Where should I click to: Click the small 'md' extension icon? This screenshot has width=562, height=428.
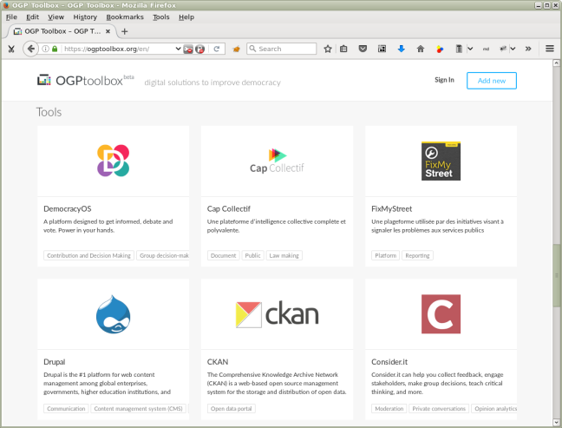click(x=486, y=49)
